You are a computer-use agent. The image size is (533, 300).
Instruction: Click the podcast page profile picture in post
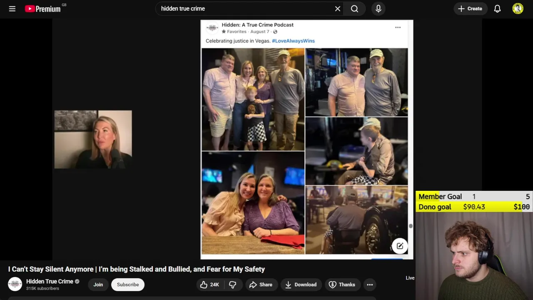[x=212, y=28]
